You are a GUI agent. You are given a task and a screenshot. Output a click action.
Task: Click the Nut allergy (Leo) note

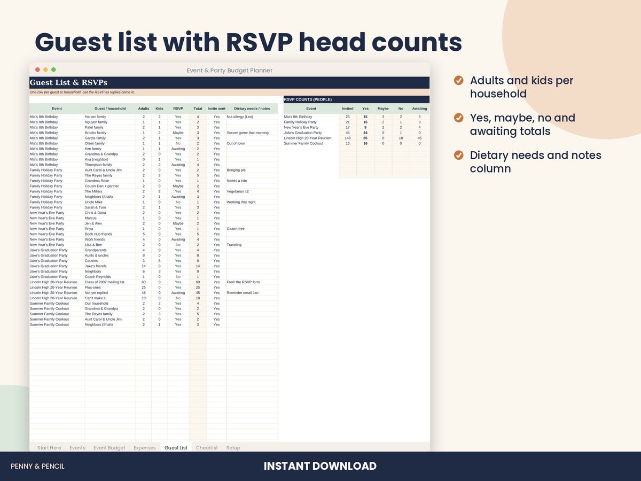pyautogui.click(x=252, y=117)
